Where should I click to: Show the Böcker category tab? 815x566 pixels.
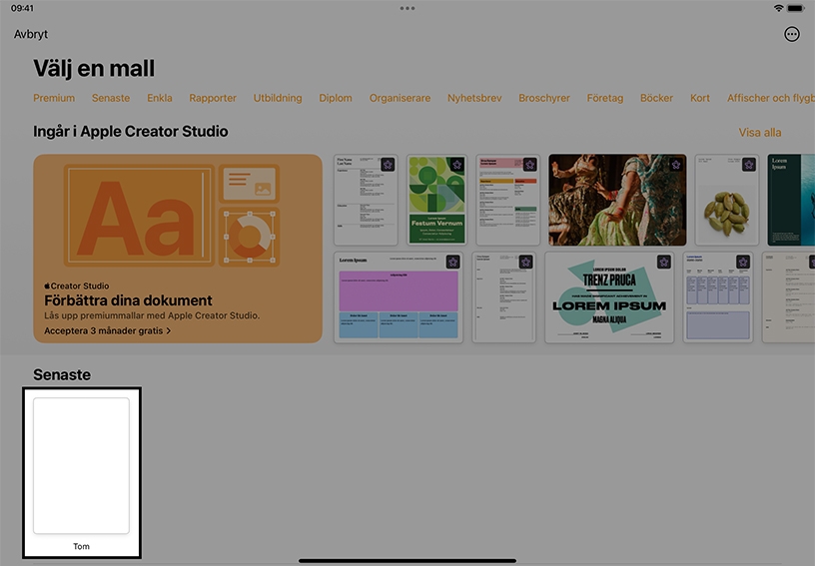coord(656,98)
